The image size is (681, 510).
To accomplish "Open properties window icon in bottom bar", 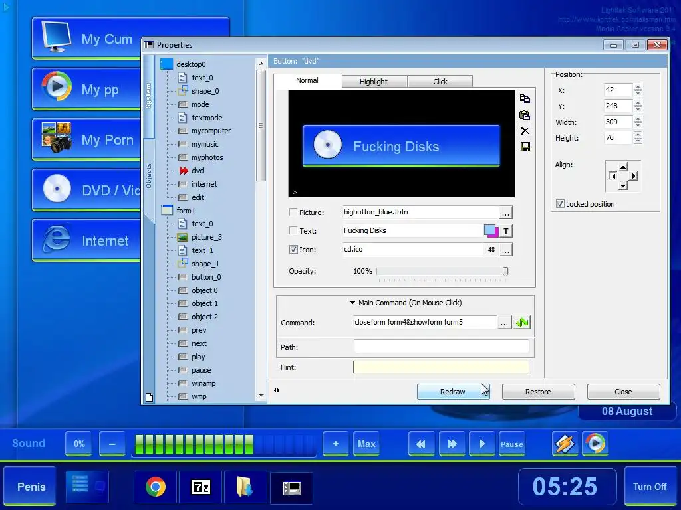I will click(x=291, y=488).
